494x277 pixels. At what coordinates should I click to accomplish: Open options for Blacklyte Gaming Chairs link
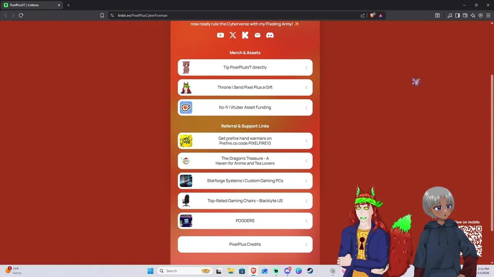306,201
